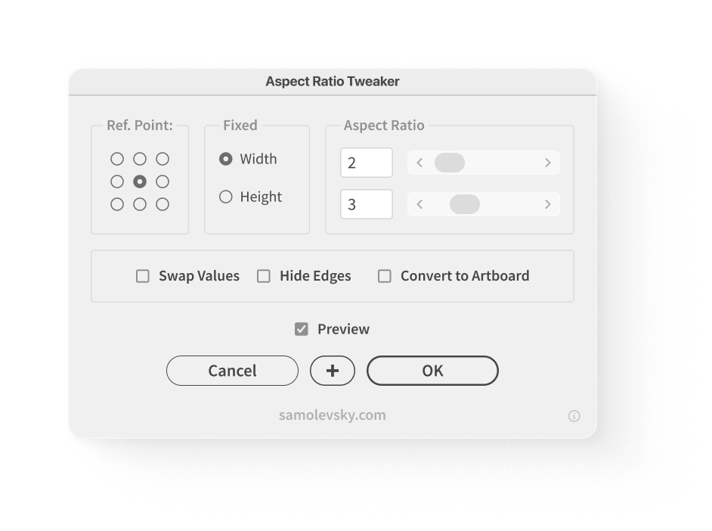
Task: Select the top-left reference point
Action: [117, 159]
